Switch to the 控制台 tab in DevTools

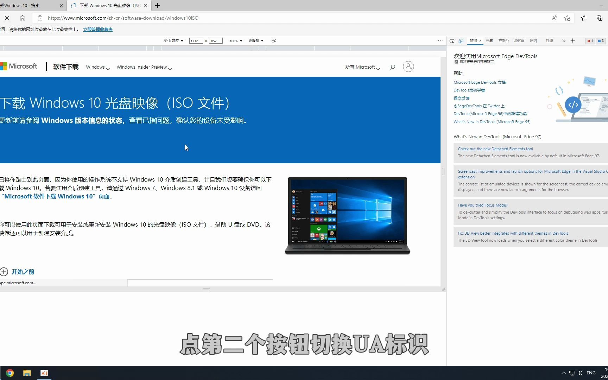pyautogui.click(x=503, y=41)
